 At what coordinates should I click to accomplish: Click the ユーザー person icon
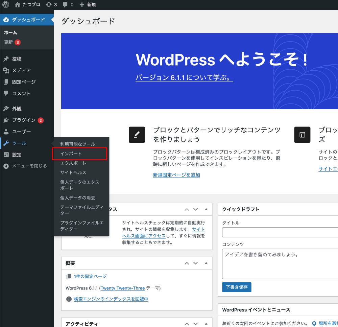click(6, 132)
